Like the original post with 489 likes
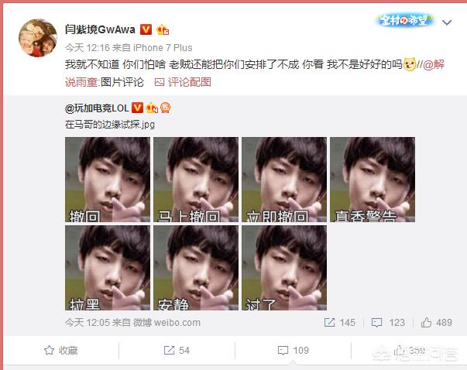This screenshot has height=370, width=467. click(x=437, y=323)
